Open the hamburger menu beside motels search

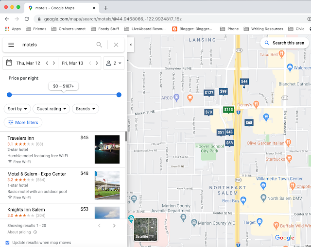(x=11, y=45)
